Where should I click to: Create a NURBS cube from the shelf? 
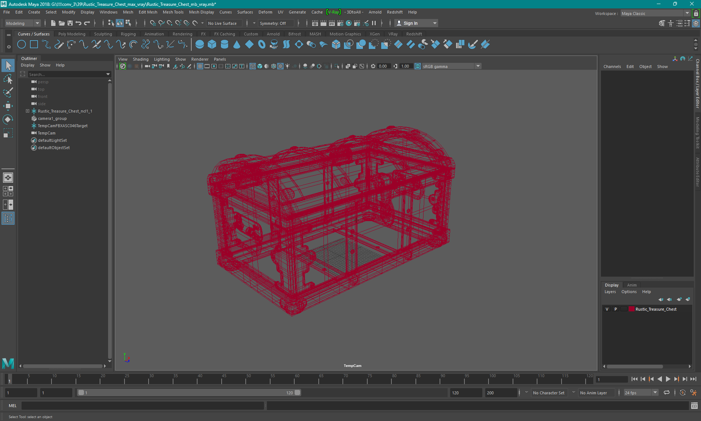(x=212, y=45)
